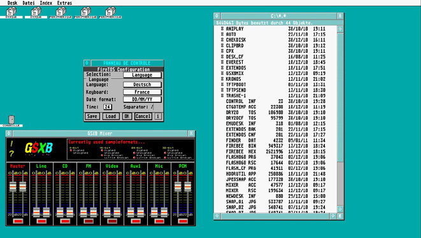Select the EXTENDOS folder icon
The width and height of the screenshot is (421, 238).
222,67
